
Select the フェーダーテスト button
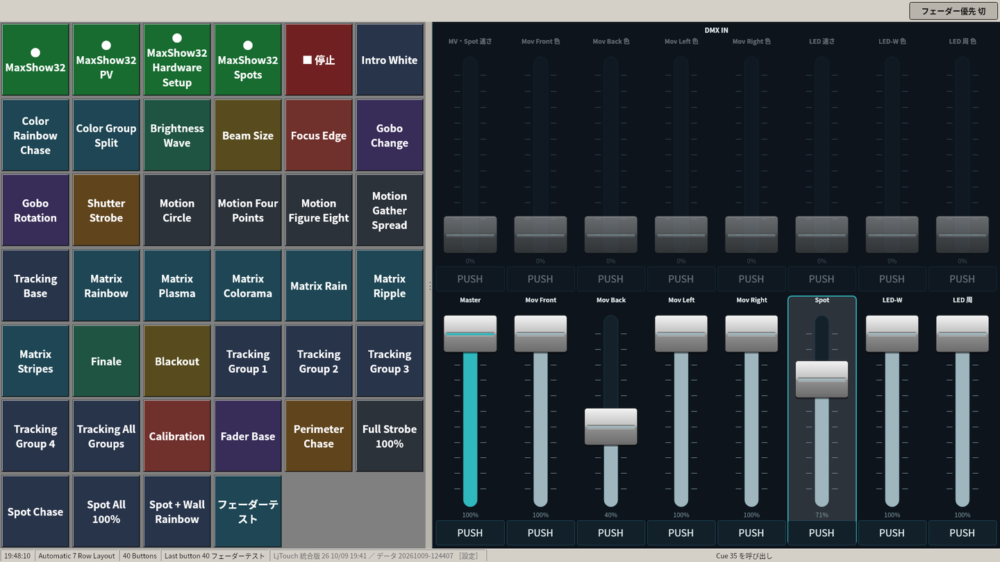(x=248, y=511)
